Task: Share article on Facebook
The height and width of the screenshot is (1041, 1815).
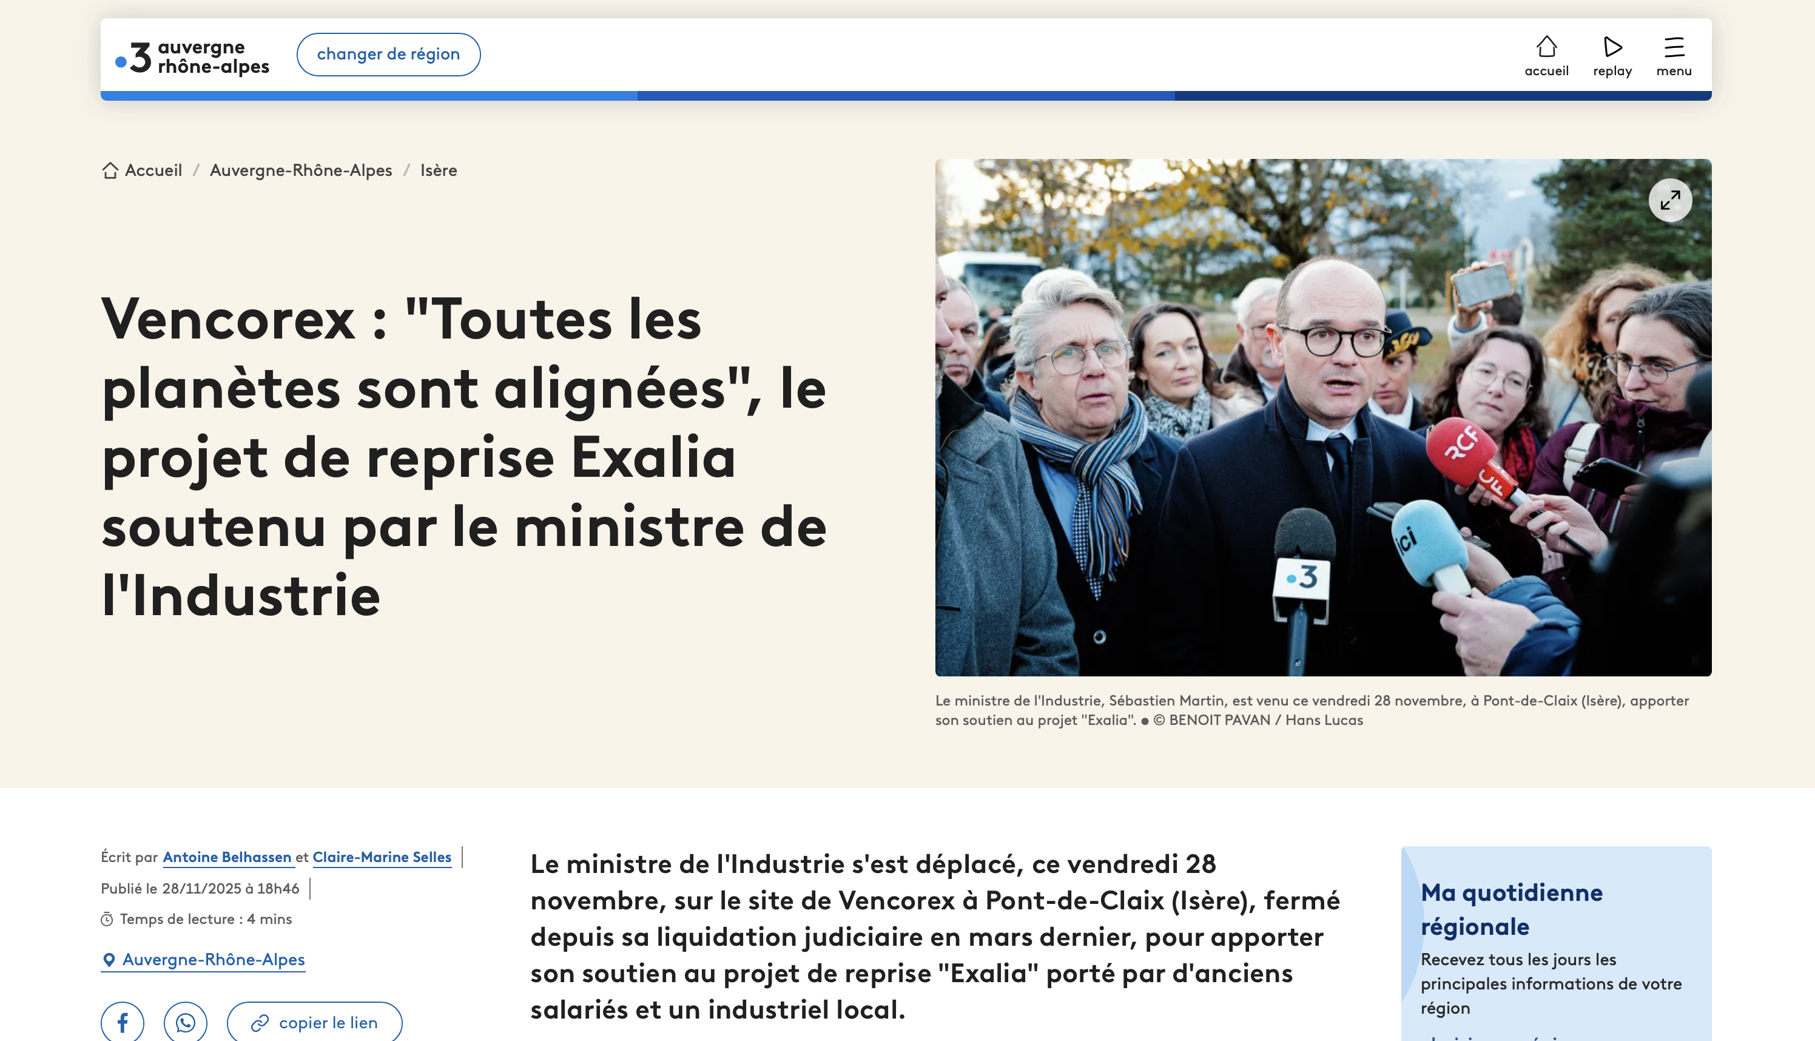Action: click(123, 1022)
